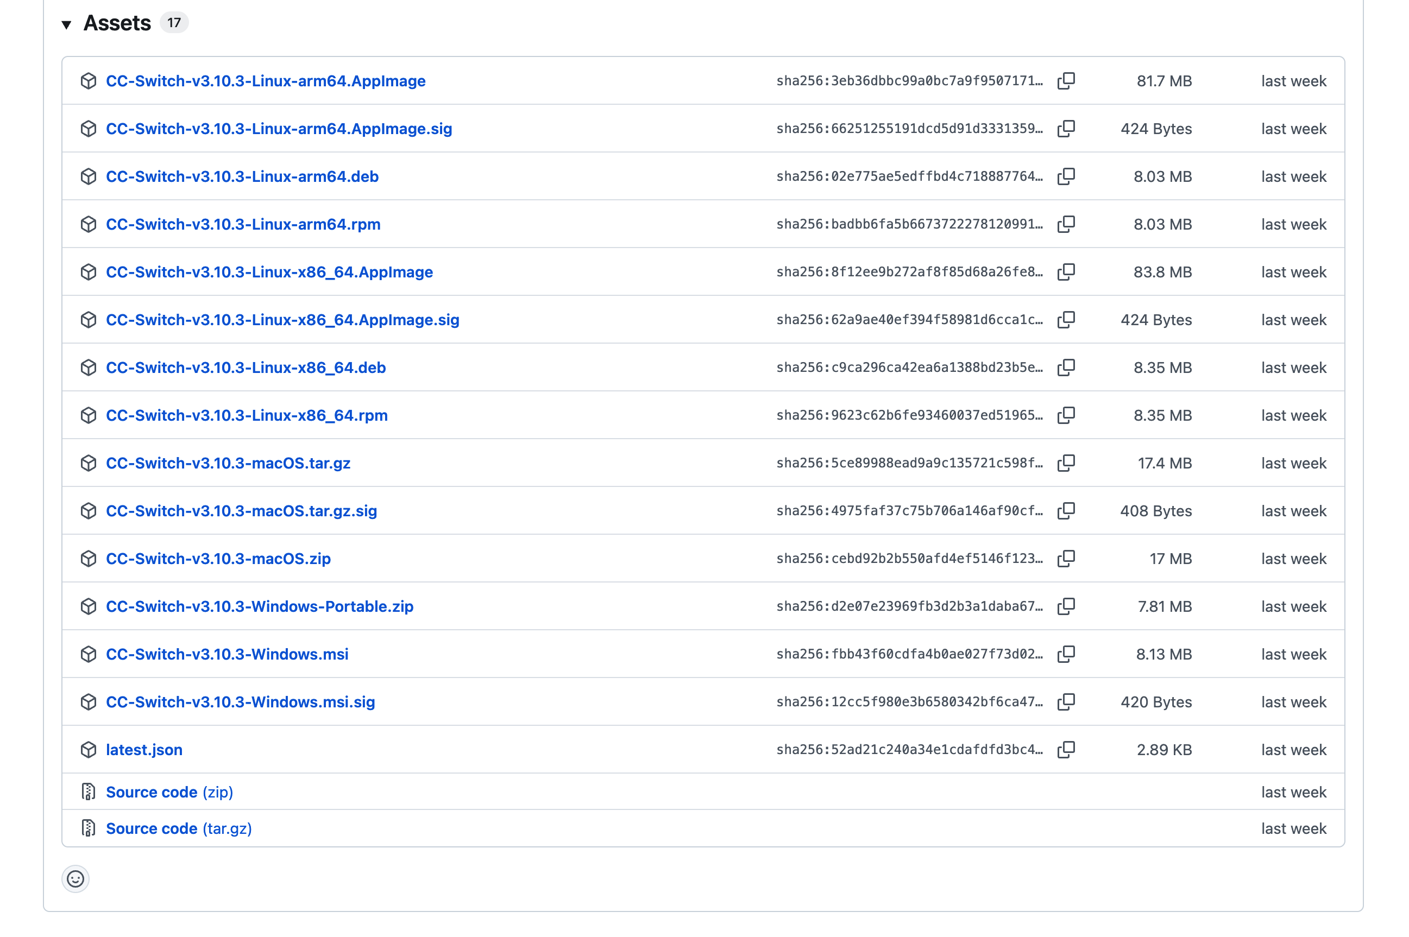The width and height of the screenshot is (1409, 937).
Task: Copy hash of Windows-Portable.zip
Action: [x=1066, y=606]
